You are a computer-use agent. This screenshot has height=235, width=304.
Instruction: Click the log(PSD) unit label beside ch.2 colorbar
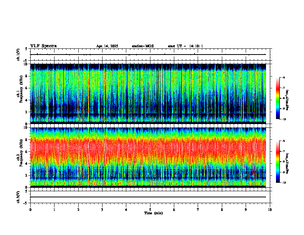[287, 163]
